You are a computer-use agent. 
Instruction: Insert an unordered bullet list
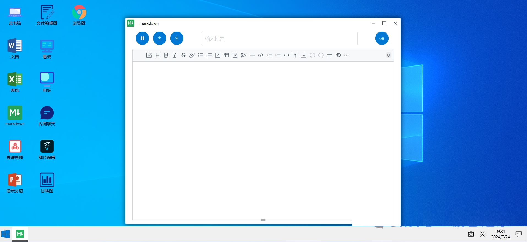point(201,55)
